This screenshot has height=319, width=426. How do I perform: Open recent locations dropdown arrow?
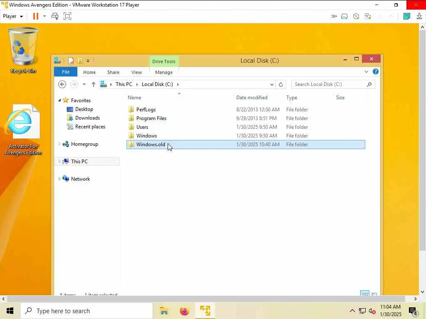84,84
